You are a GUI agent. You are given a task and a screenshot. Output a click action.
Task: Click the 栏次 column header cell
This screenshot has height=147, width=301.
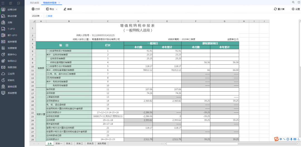coord(108,45)
